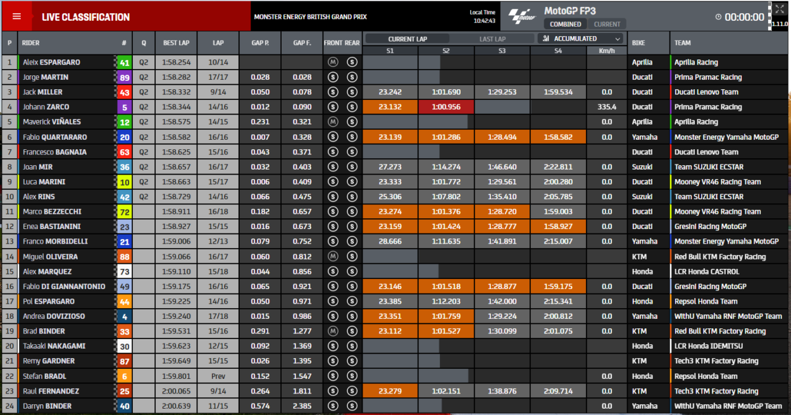Select Francesco BAGNAIA rider name

coord(55,152)
